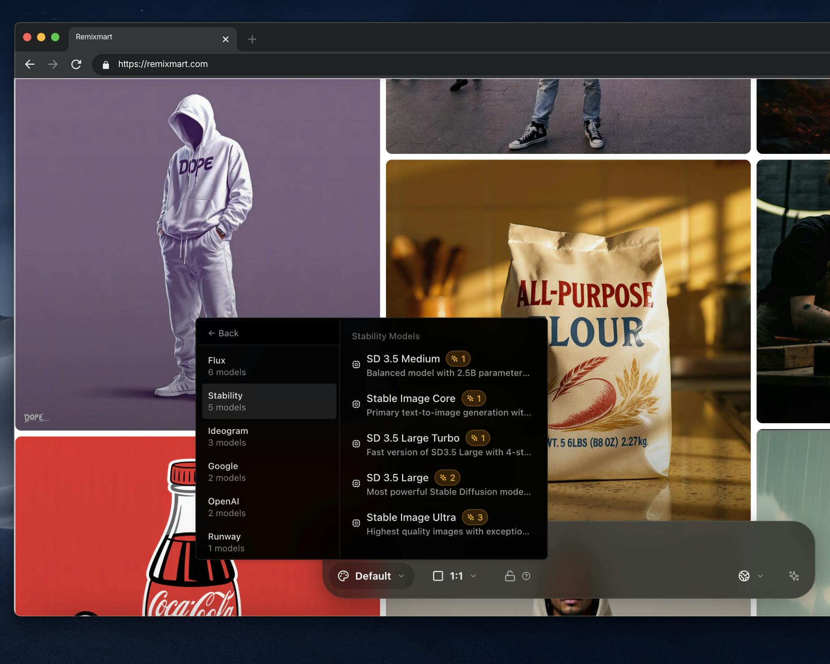Reload the Remixmart page
The width and height of the screenshot is (830, 664).
(x=76, y=64)
